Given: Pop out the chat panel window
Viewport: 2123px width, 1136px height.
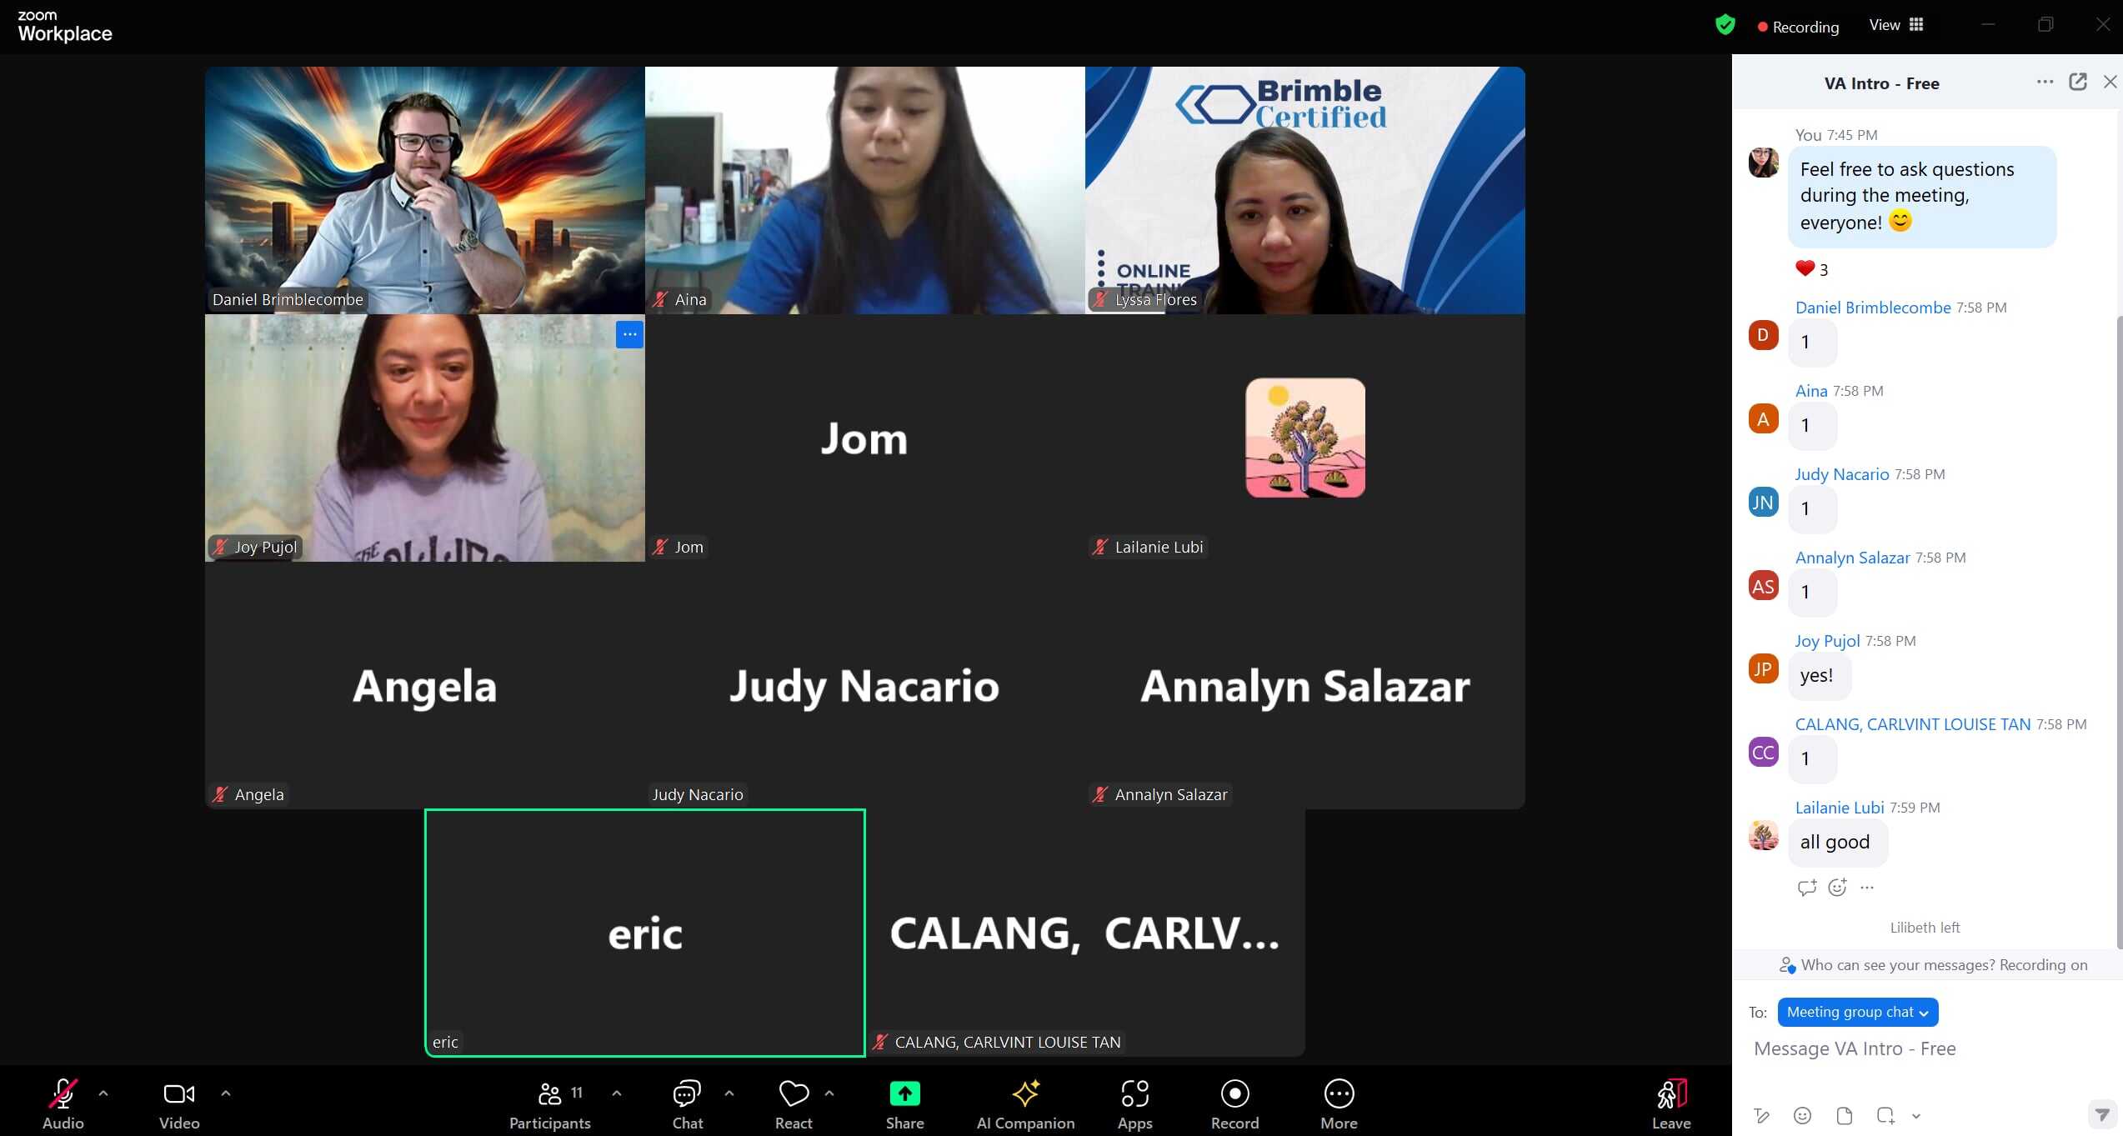Looking at the screenshot, I should (2077, 82).
